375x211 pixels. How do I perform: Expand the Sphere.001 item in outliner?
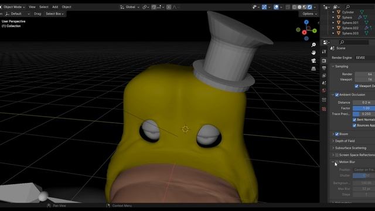(x=333, y=23)
